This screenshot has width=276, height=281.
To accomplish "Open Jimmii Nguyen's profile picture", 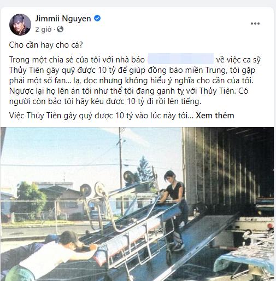I will click(x=20, y=25).
